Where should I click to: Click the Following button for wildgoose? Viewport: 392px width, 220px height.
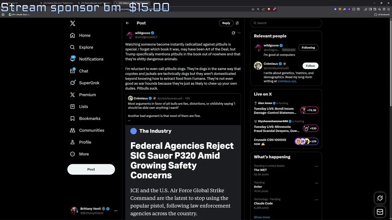tap(308, 48)
